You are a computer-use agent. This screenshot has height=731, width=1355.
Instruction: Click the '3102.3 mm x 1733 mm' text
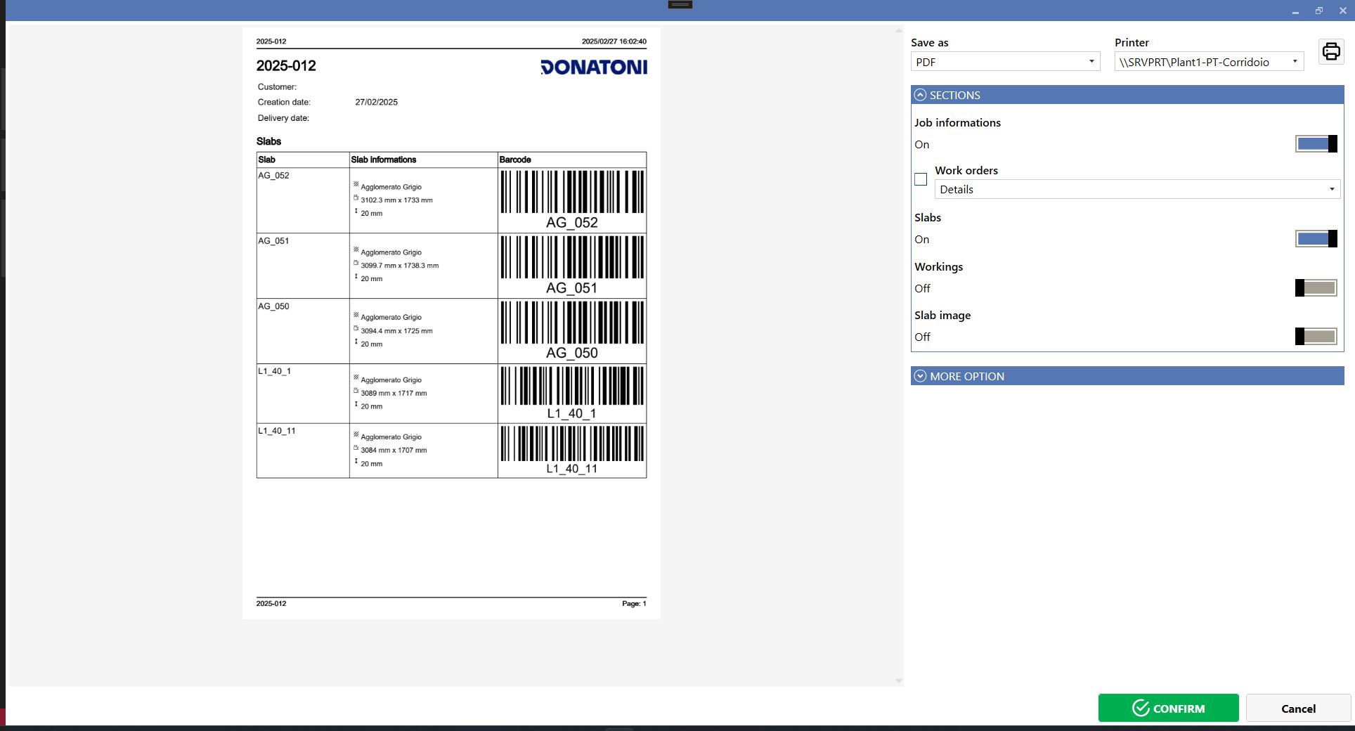(396, 200)
